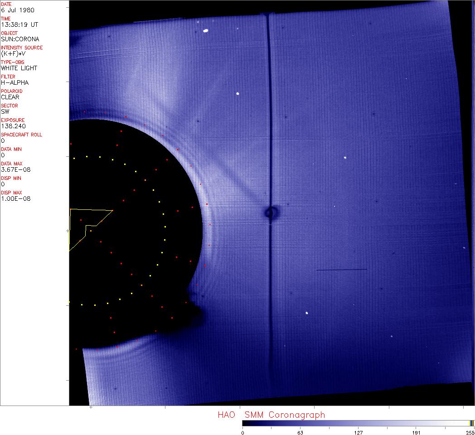Click the elongated bright spot near the top edge
The height and width of the screenshot is (435, 475).
pyautogui.click(x=205, y=31)
